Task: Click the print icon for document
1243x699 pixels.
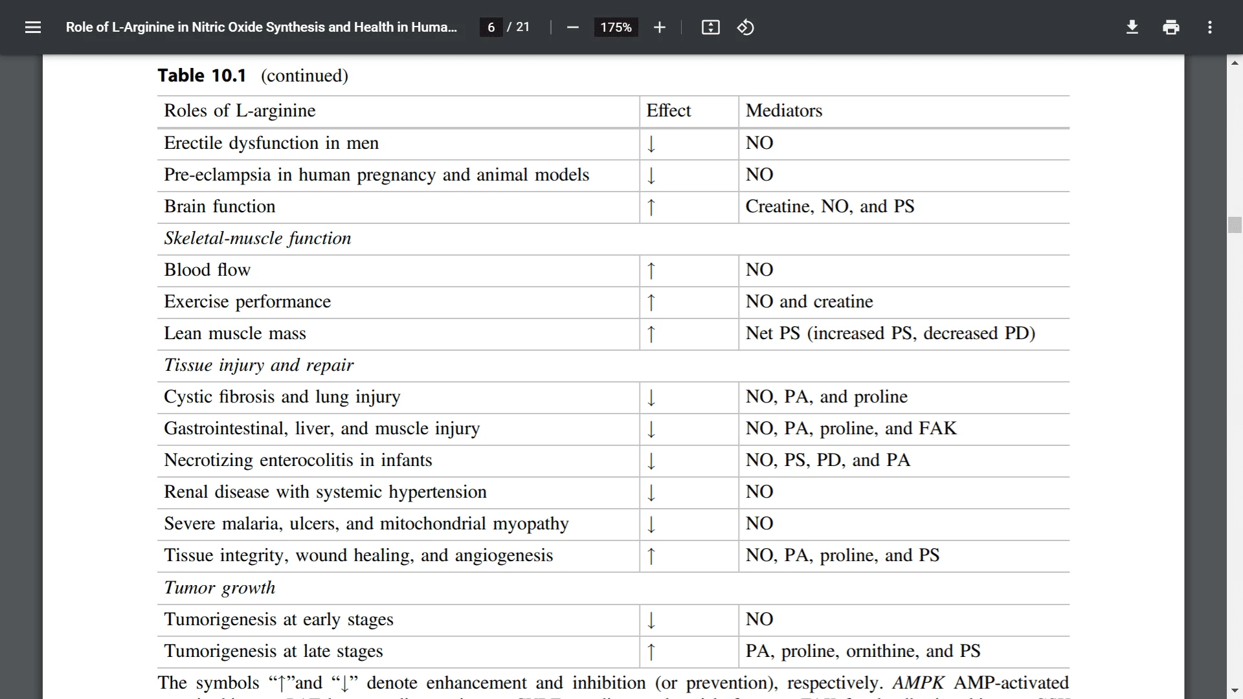Action: [x=1171, y=27]
